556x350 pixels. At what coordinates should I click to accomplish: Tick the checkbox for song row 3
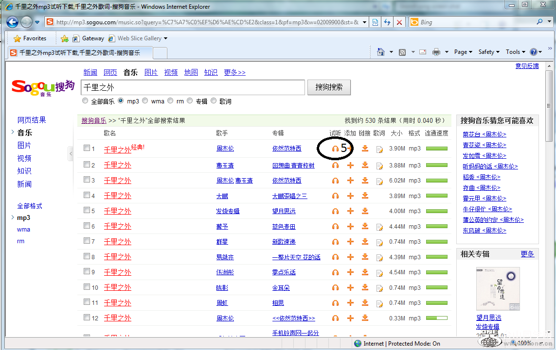click(x=87, y=180)
